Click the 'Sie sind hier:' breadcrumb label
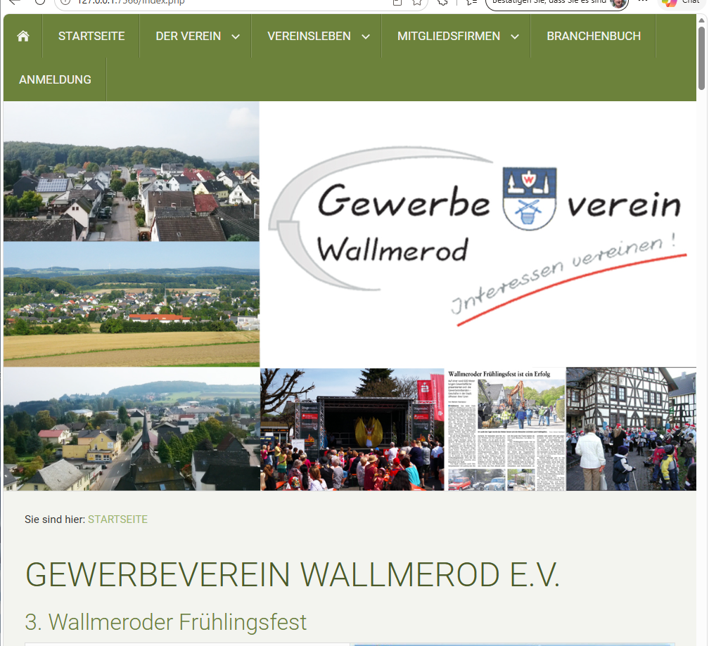This screenshot has width=709, height=646. [55, 519]
